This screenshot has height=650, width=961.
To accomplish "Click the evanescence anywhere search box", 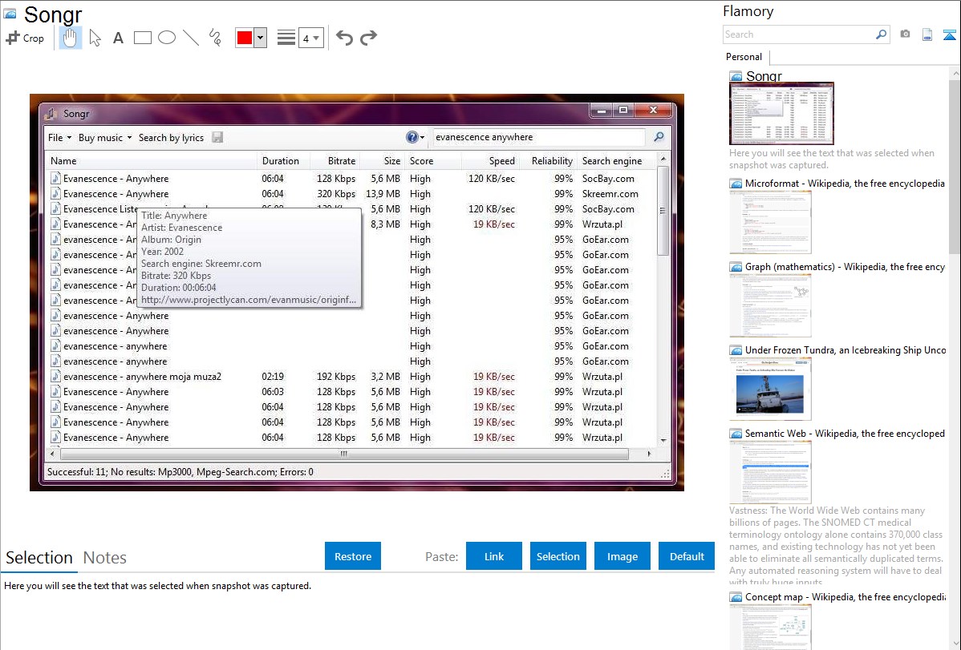I will [539, 137].
